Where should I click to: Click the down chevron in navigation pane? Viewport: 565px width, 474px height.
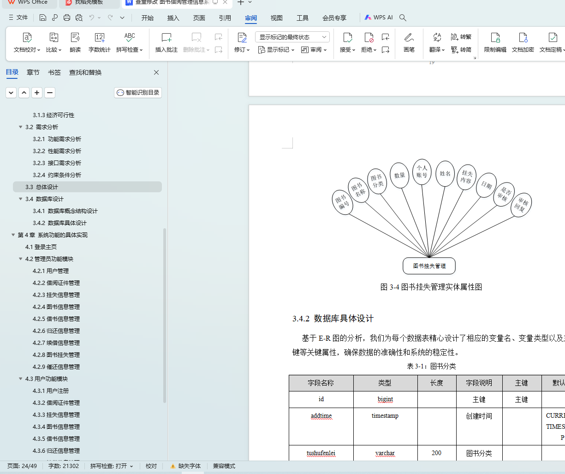(11, 92)
